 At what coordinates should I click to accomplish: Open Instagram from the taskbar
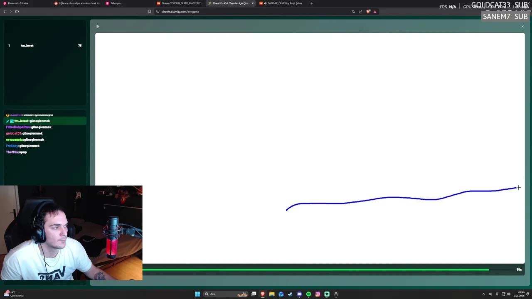(318, 294)
